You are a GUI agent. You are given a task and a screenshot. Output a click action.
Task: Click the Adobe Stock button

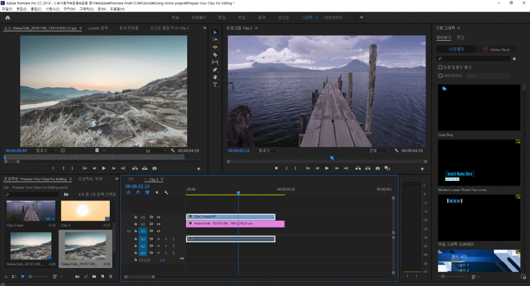click(x=496, y=49)
